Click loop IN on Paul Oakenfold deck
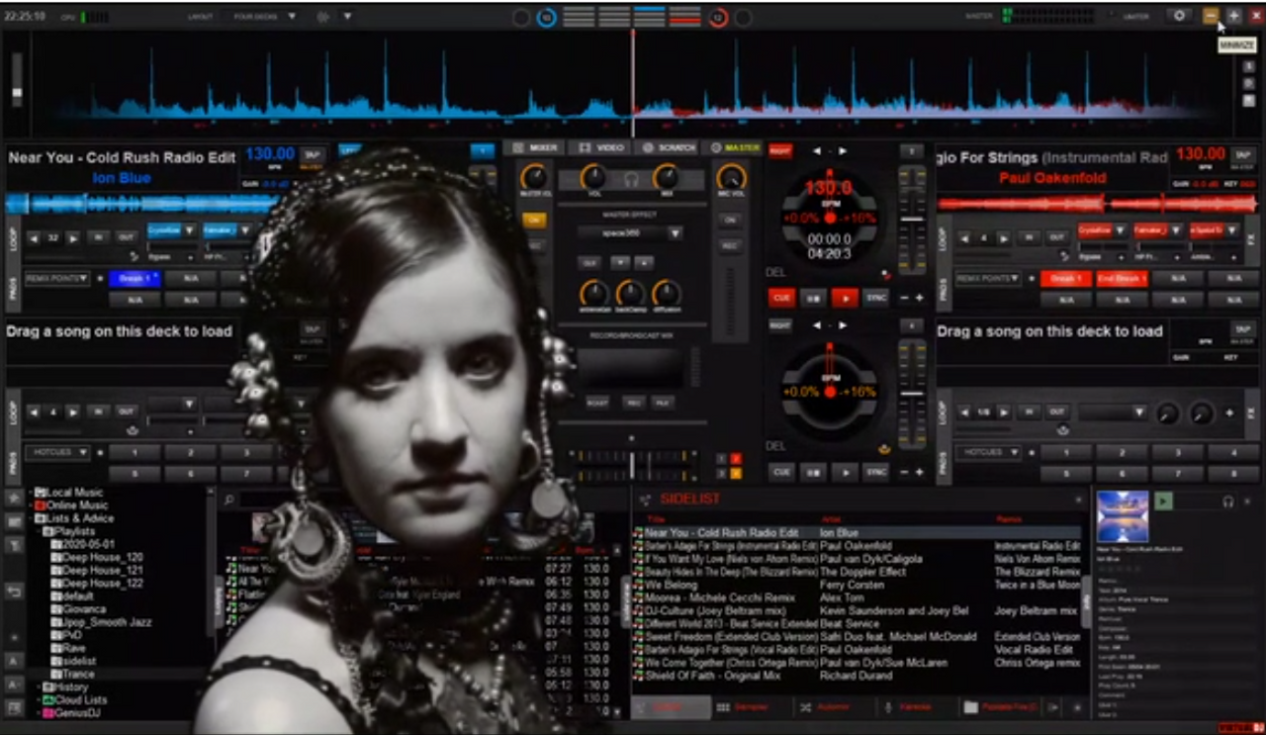The height and width of the screenshot is (735, 1266). click(x=1029, y=237)
